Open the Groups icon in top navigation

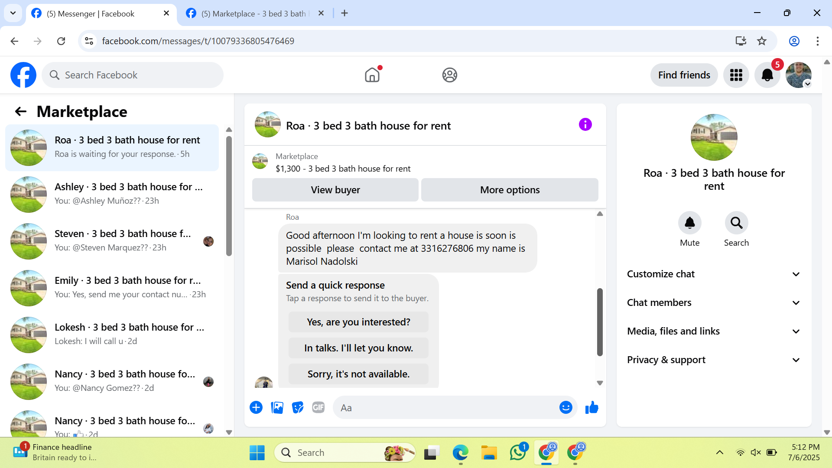click(450, 75)
